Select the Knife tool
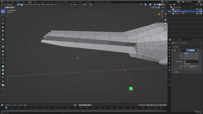203x114 pixels. pos(3,63)
